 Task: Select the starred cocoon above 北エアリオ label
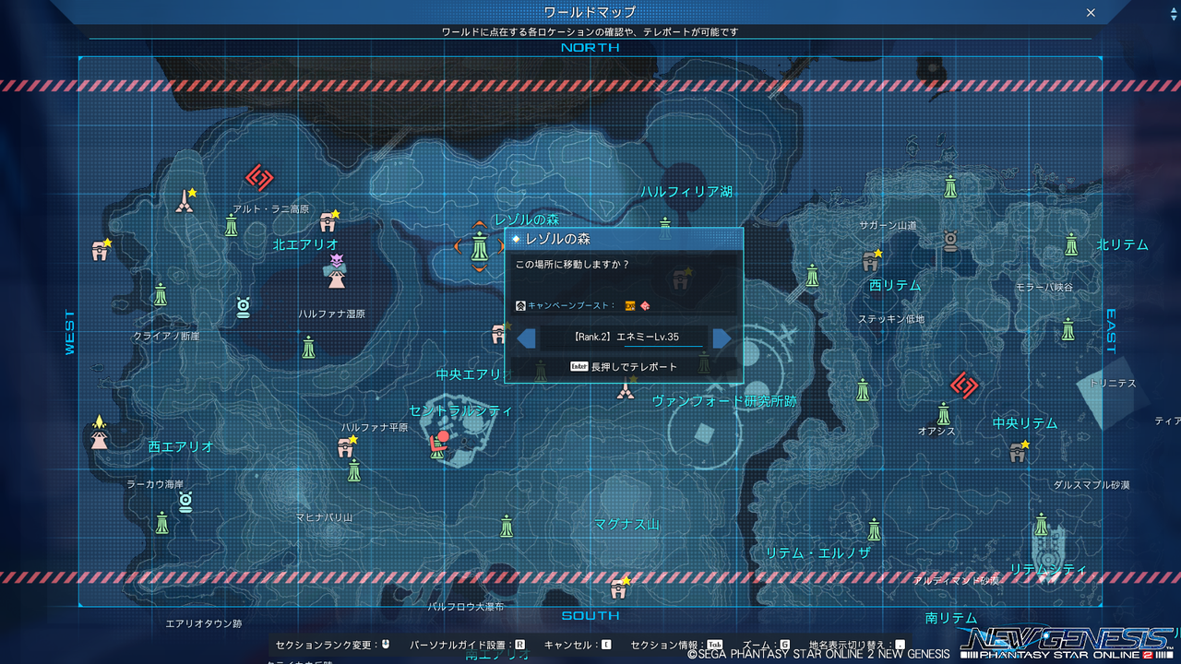tap(328, 221)
